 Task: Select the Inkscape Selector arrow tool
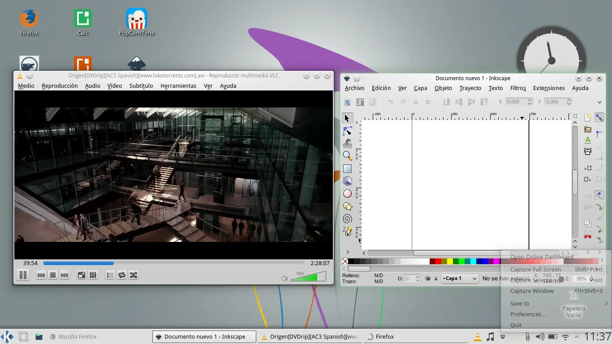click(347, 118)
